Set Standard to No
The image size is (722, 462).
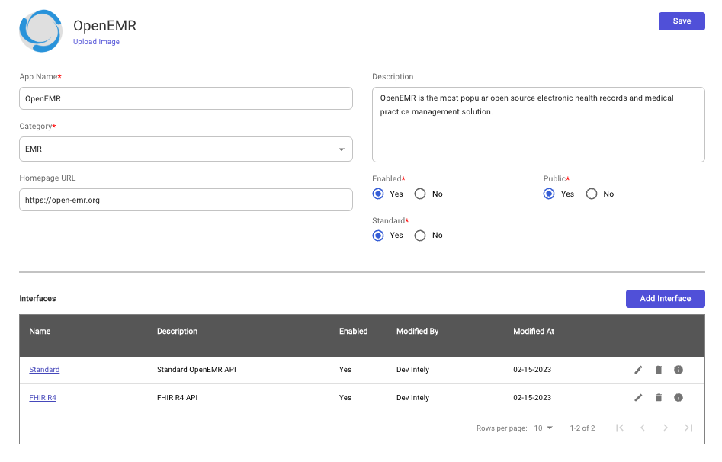point(420,236)
